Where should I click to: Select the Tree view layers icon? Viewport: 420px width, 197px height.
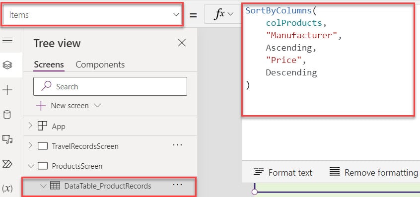pos(7,65)
